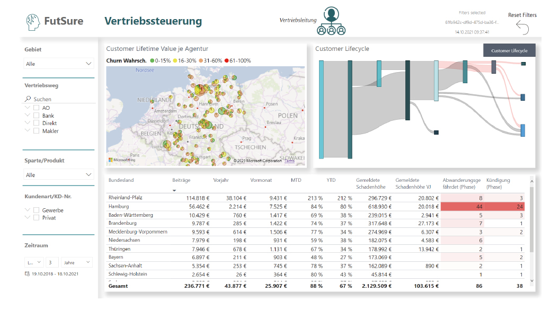Click the red 61-100% churn legend dot

(x=227, y=61)
